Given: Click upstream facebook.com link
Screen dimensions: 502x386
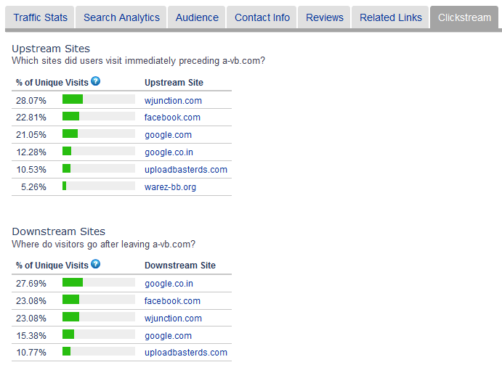Looking at the screenshot, I should pyautogui.click(x=172, y=118).
